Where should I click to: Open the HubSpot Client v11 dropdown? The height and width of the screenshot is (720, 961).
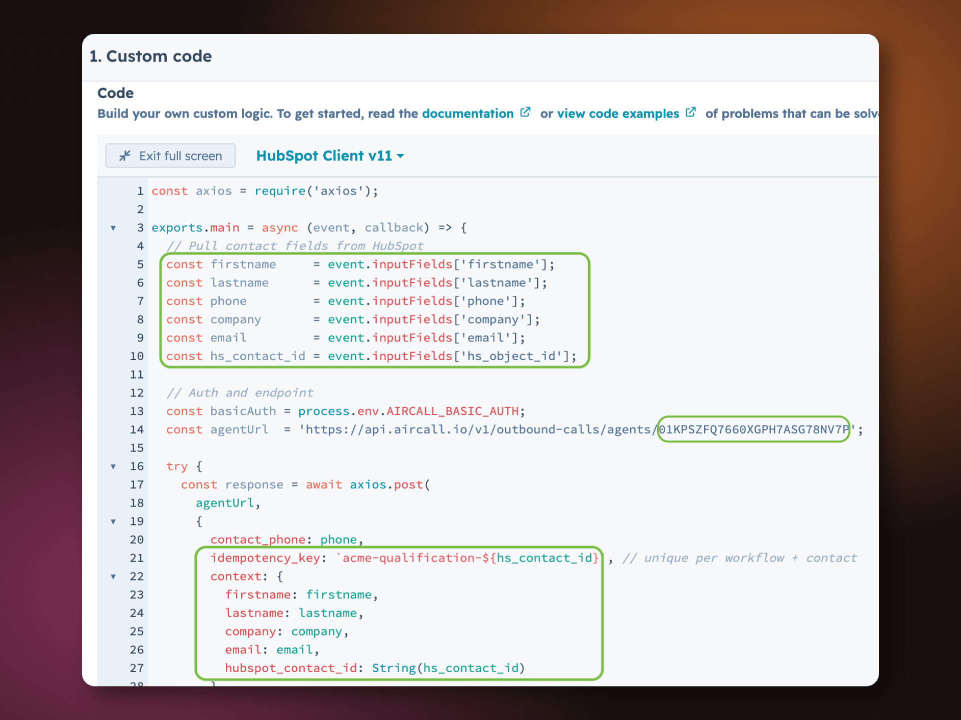(330, 156)
